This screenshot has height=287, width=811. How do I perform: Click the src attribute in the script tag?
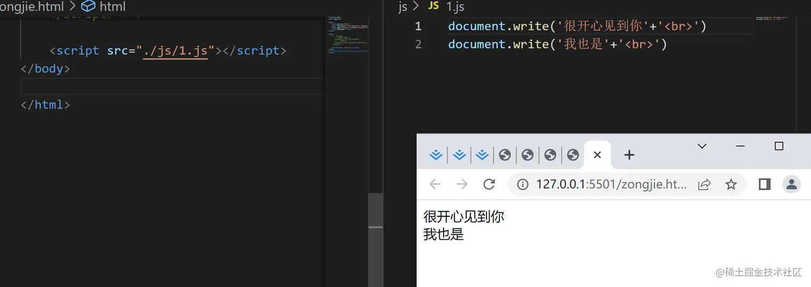click(117, 51)
